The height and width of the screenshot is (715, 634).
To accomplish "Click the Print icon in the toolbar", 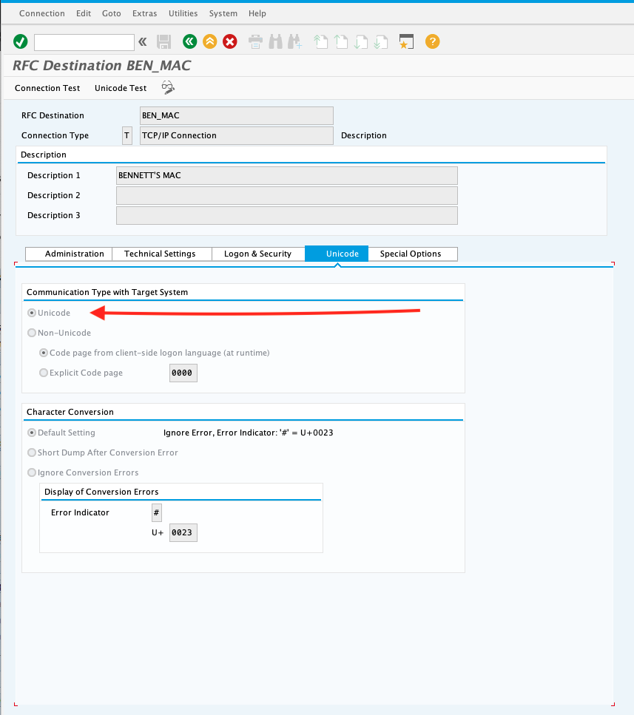I will click(255, 41).
